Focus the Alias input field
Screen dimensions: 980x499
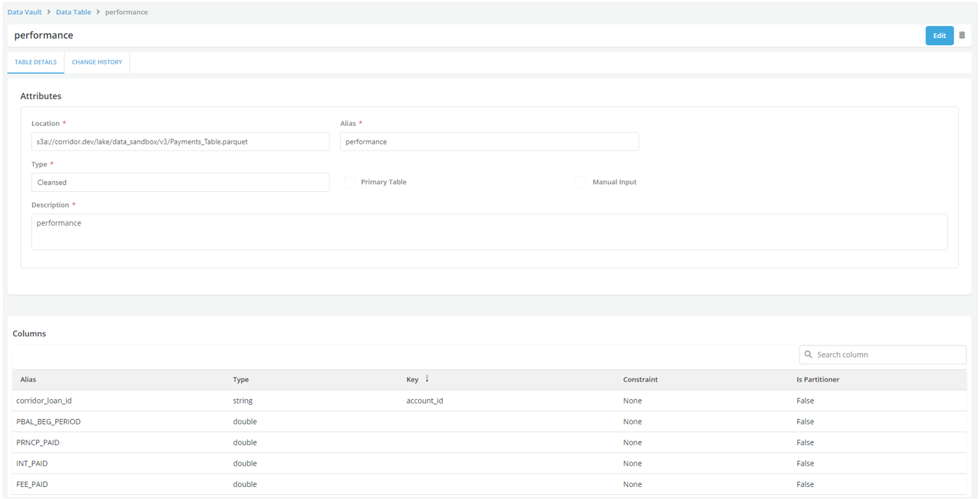coord(489,142)
